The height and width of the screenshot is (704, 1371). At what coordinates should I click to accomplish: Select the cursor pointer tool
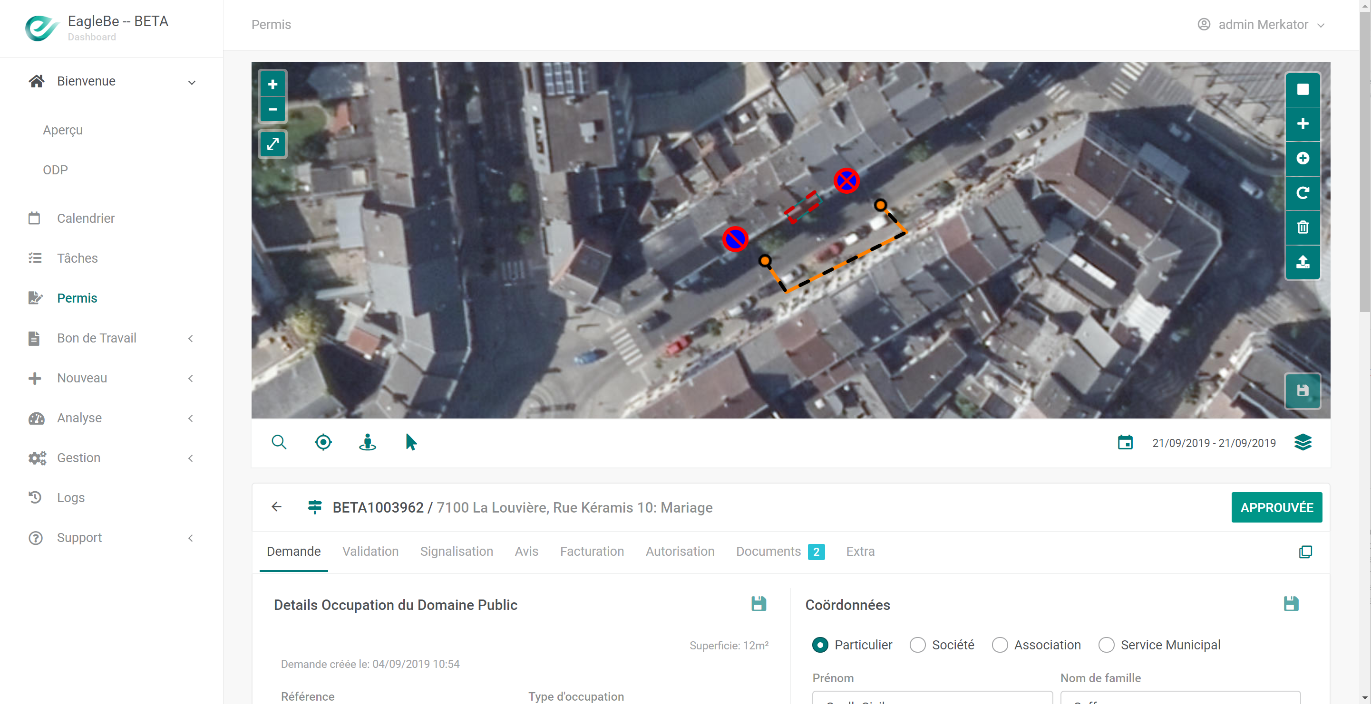[411, 442]
